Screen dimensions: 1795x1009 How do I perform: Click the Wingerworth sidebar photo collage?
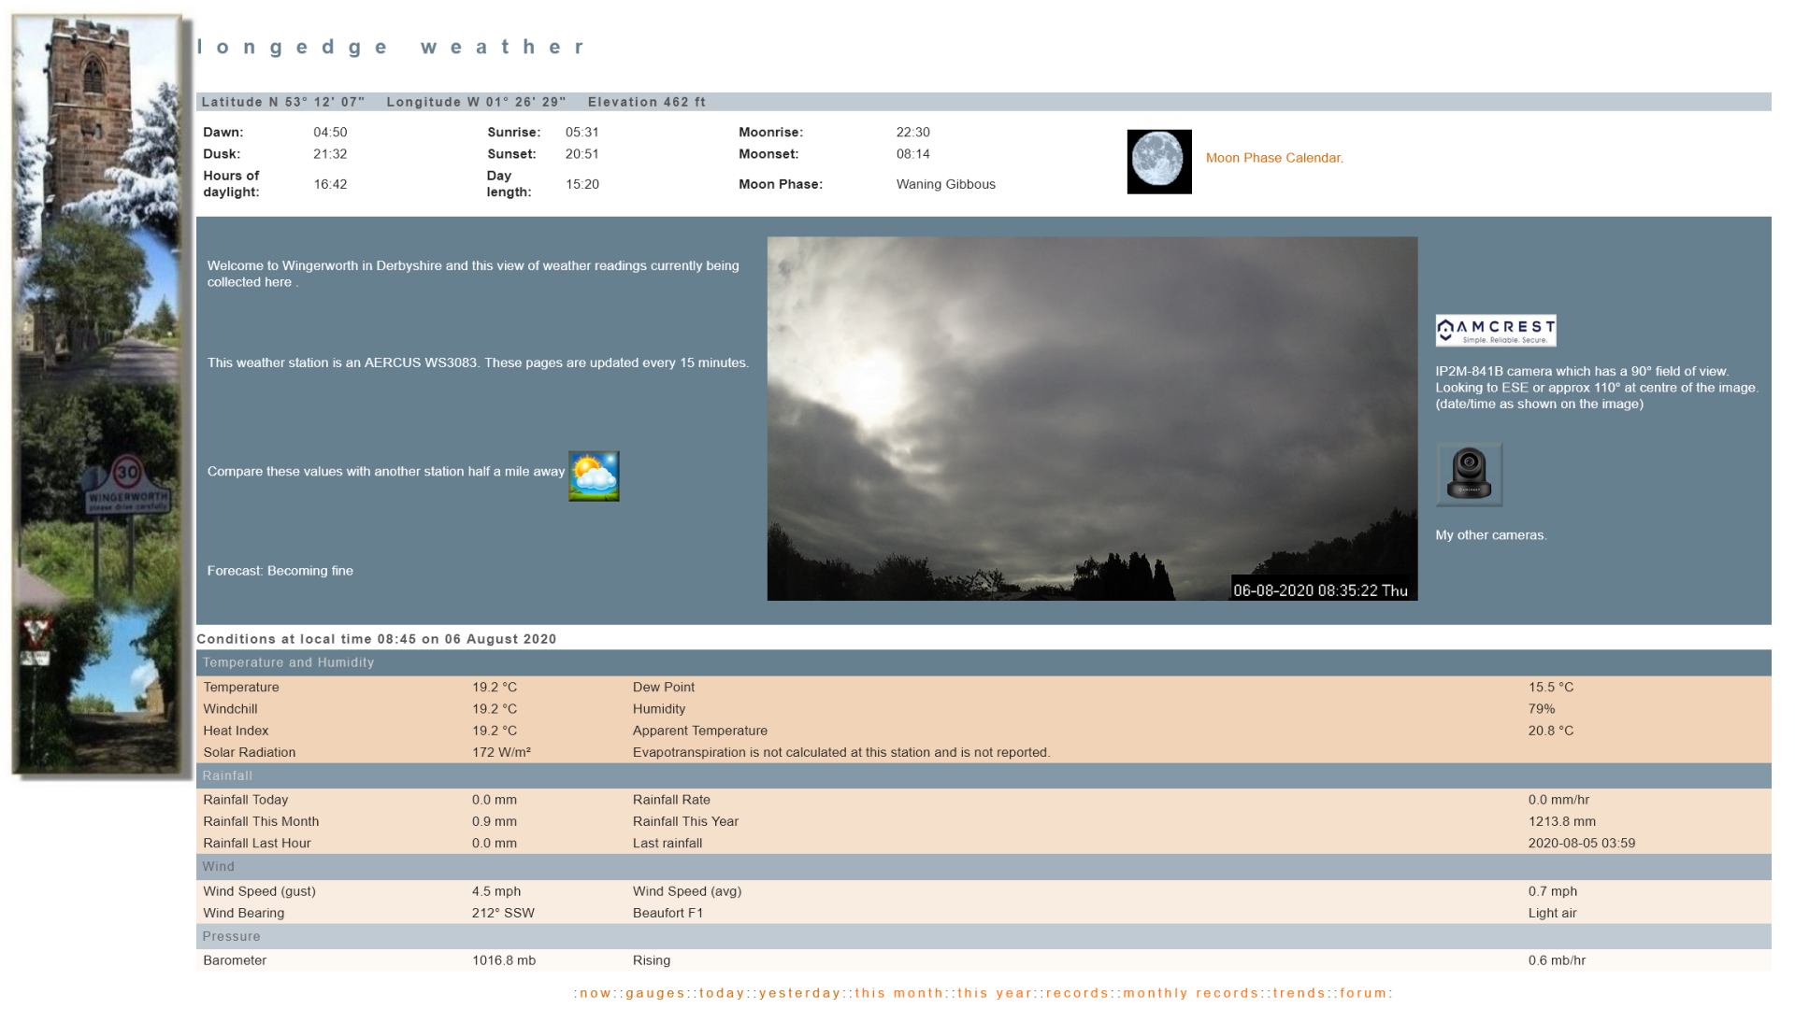100,395
